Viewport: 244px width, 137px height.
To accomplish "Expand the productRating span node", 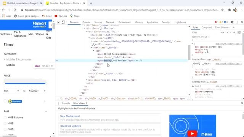I will click(x=91, y=41).
